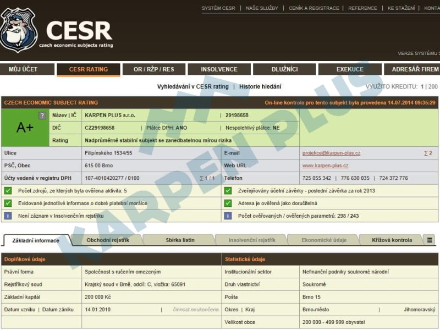Click the phone number 725 055 342

(x=317, y=178)
